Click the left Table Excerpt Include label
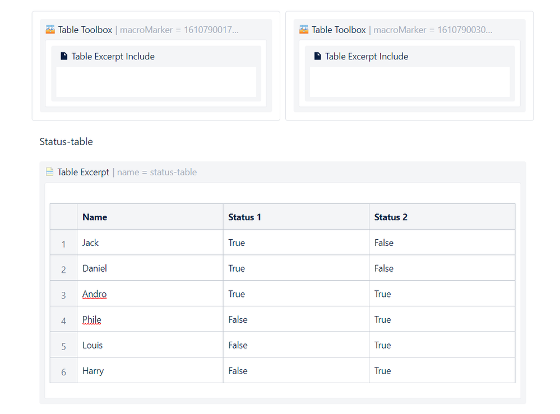The image size is (560, 414). [113, 57]
